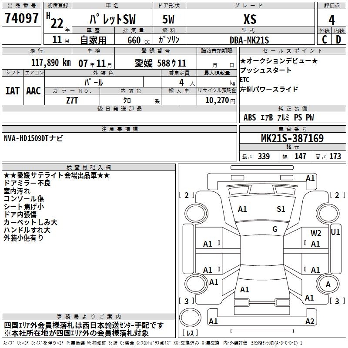Click the mileage 117,890 km
348x348 pixels.
click(x=51, y=63)
